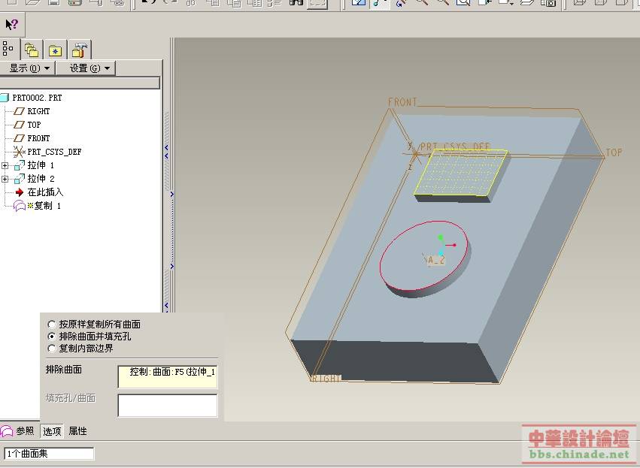Open the model tree navigator tab
The height and width of the screenshot is (468, 640).
[8, 49]
